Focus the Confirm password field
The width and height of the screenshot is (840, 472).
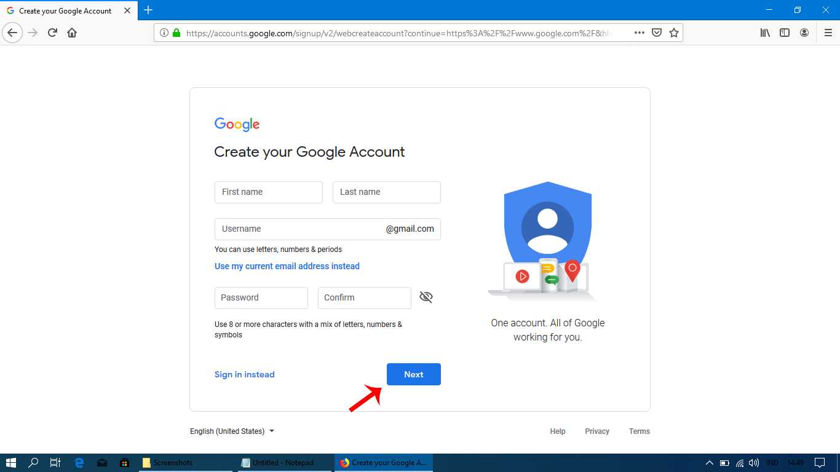point(365,298)
